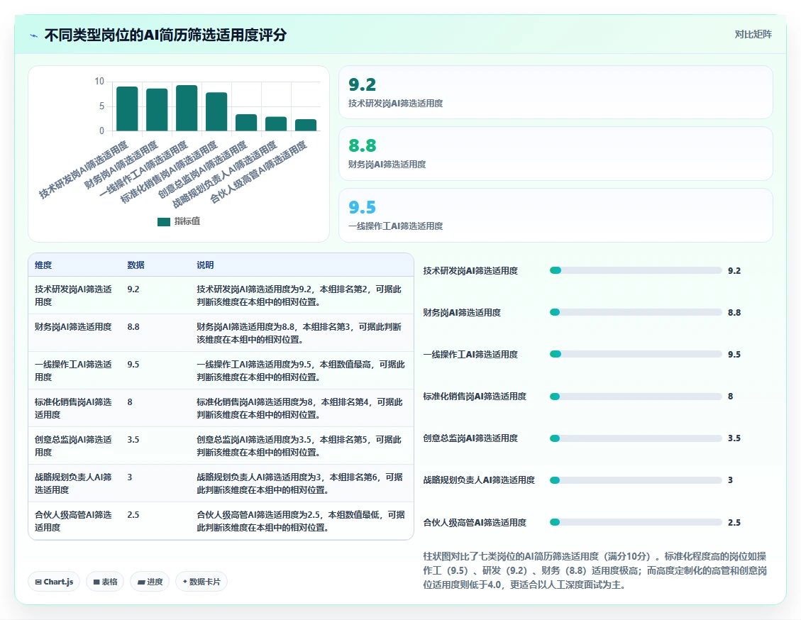Toggle the 指标值 legend swatch in chart
801x620 pixels.
[x=163, y=221]
